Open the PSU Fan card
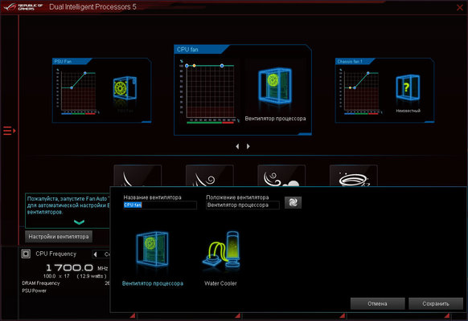 tap(102, 90)
